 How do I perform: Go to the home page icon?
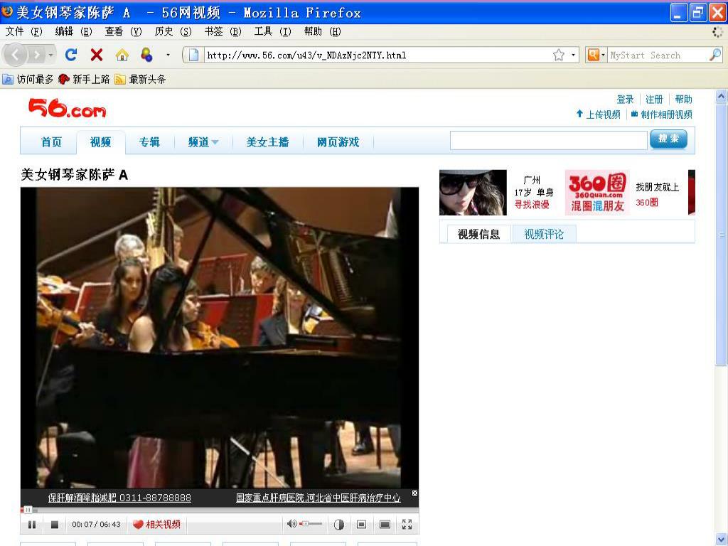pyautogui.click(x=122, y=55)
